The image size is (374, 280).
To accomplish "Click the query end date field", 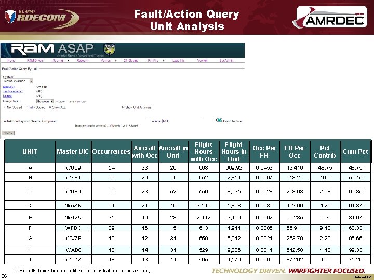I will point(81,101).
